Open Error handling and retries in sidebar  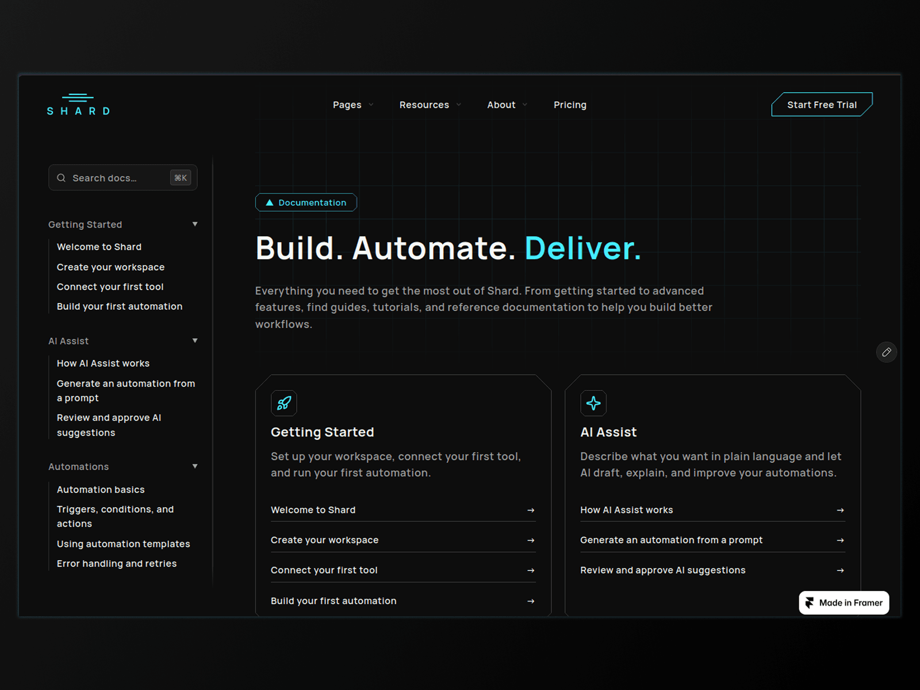click(117, 563)
